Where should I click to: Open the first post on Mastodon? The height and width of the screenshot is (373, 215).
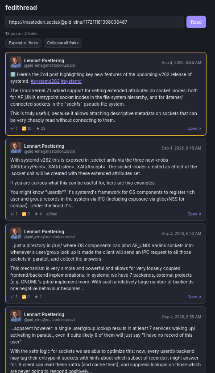click(194, 129)
